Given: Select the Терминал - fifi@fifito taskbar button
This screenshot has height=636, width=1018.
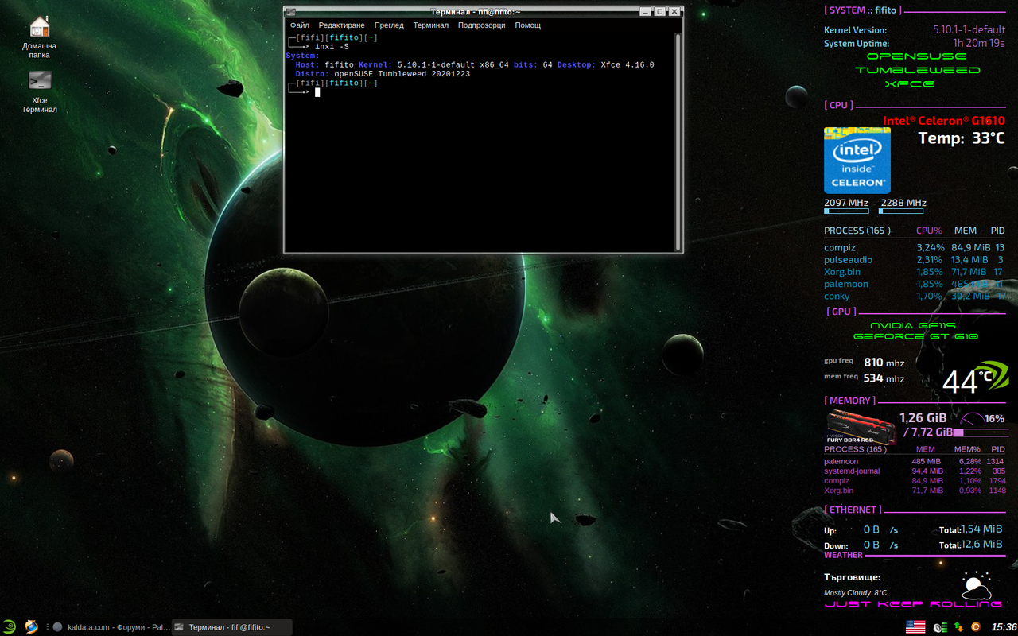Looking at the screenshot, I should (231, 627).
